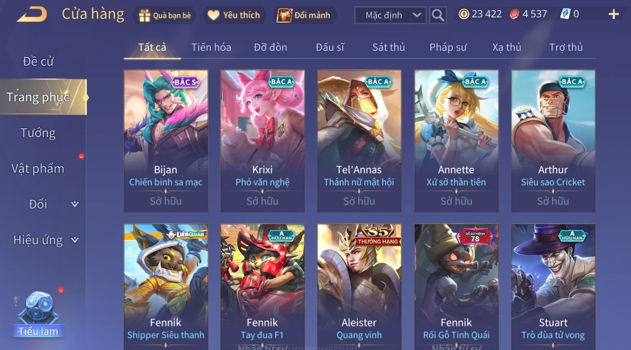The height and width of the screenshot is (350, 631).
Task: Click the red gem currency icon
Action: pos(514,14)
